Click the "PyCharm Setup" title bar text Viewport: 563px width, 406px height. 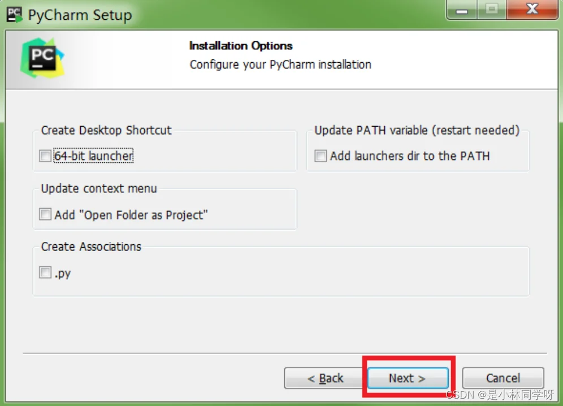(80, 15)
